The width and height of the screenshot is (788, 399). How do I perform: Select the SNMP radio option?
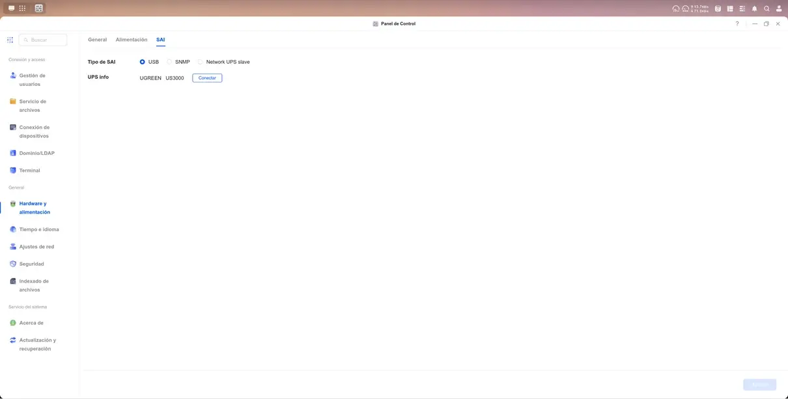click(169, 62)
